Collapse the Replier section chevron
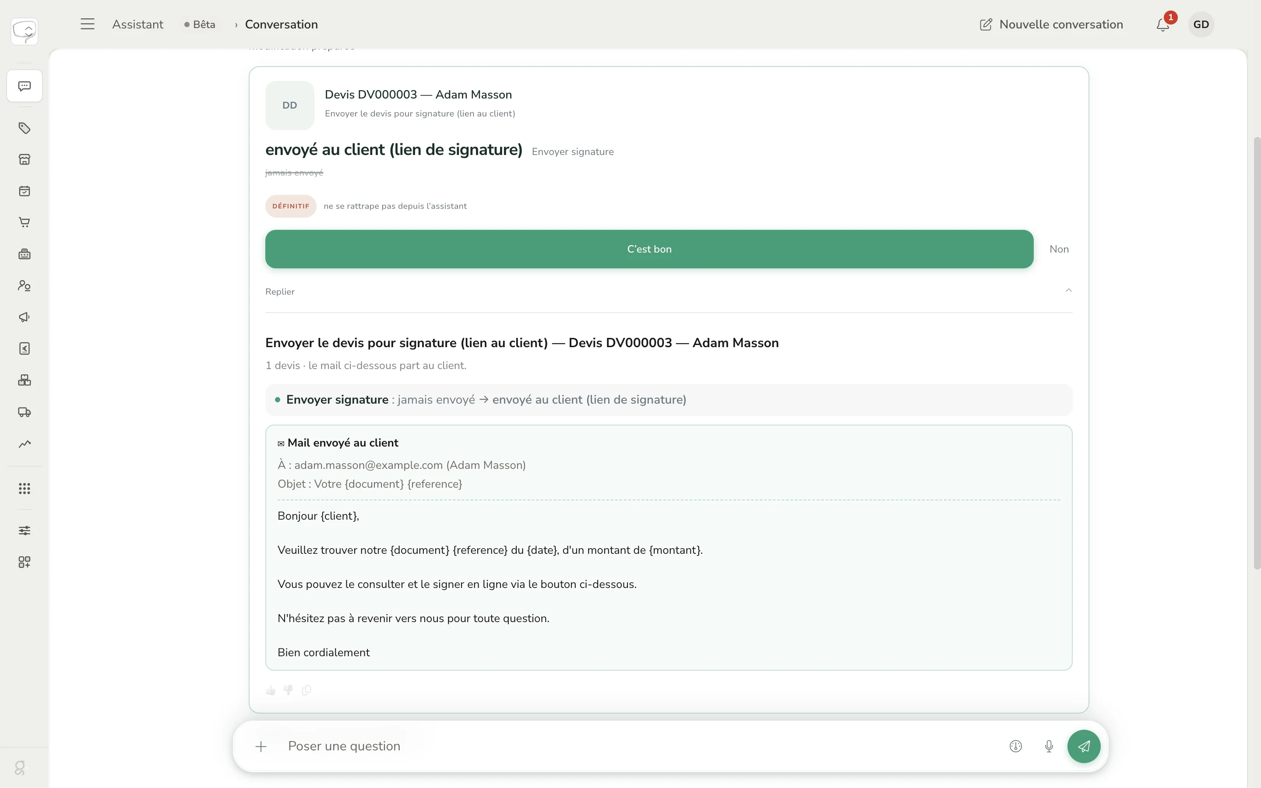Viewport: 1261px width, 788px height. tap(1068, 290)
